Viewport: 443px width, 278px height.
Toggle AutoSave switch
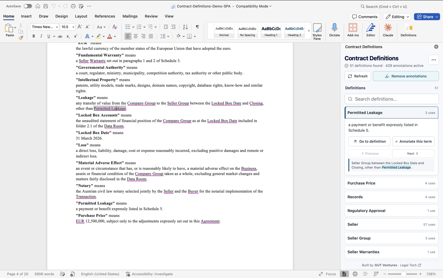point(28,6)
